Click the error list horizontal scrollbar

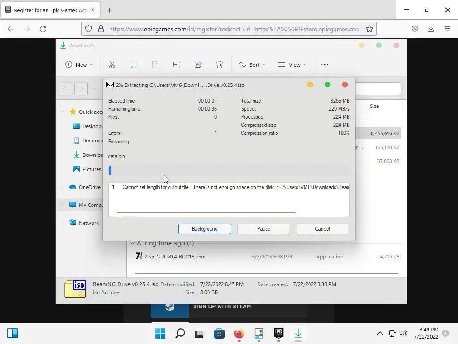(x=206, y=213)
